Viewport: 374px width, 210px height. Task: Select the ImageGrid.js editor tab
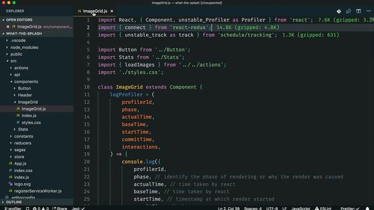pyautogui.click(x=95, y=11)
